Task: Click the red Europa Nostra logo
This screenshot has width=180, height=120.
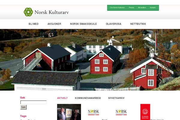Action: (145, 112)
